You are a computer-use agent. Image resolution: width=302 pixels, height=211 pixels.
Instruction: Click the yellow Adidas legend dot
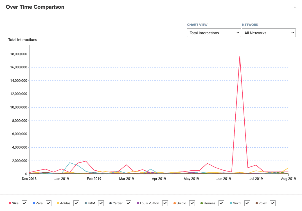point(58,203)
